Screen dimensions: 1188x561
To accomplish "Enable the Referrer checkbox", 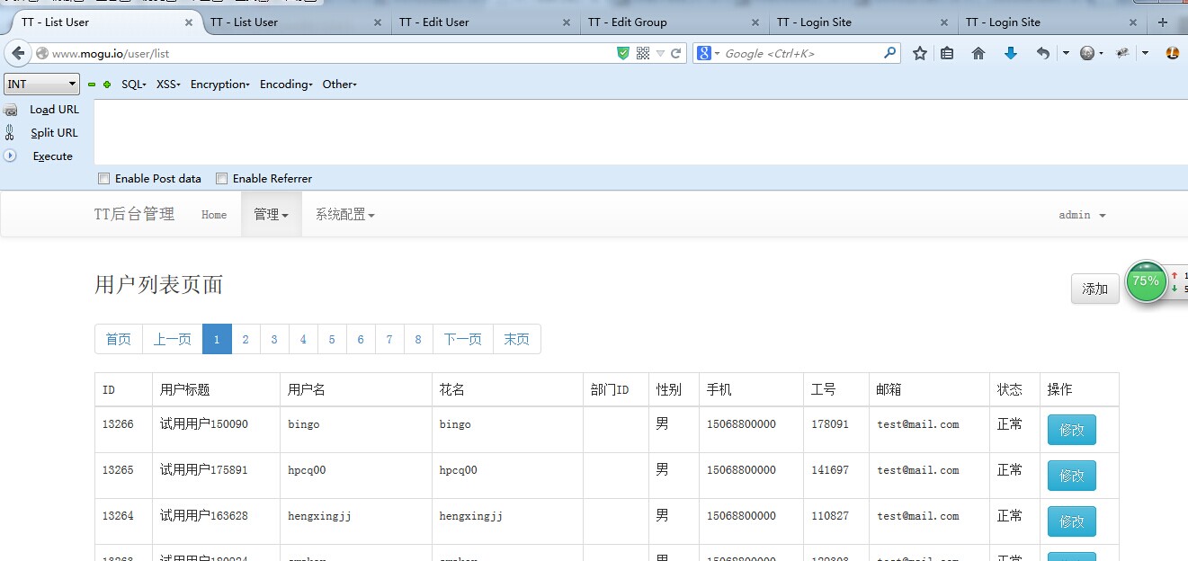I will pos(221,178).
